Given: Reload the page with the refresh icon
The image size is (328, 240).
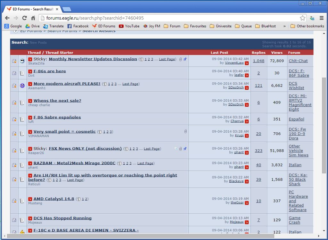Looking at the screenshot, I should [x=24, y=18].
